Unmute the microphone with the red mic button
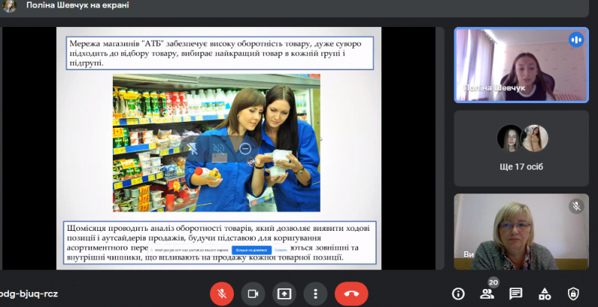This screenshot has width=598, height=307. pos(221,294)
